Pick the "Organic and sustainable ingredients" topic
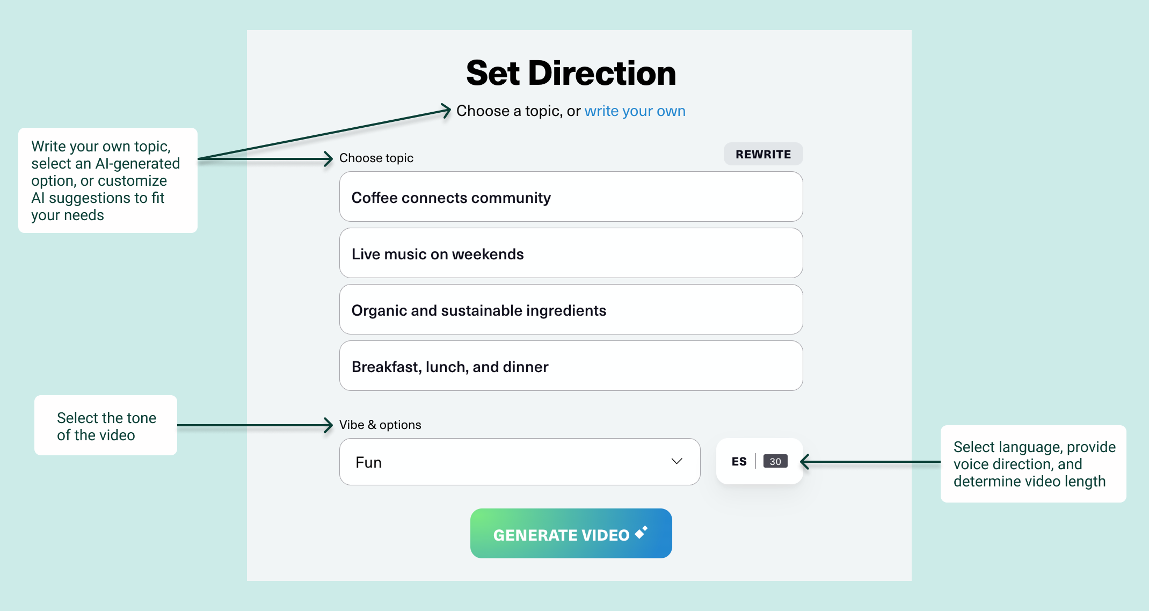Image resolution: width=1149 pixels, height=611 pixels. [x=571, y=310]
